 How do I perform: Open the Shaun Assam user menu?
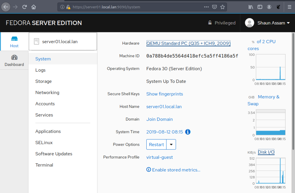[x=267, y=23]
